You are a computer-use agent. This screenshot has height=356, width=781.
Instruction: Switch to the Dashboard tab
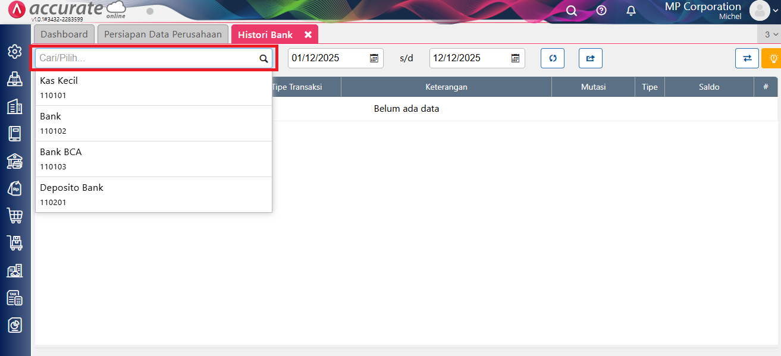(64, 34)
